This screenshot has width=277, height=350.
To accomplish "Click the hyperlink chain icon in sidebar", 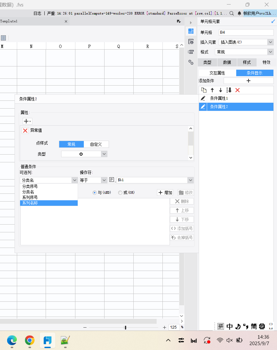I will (x=191, y=62).
